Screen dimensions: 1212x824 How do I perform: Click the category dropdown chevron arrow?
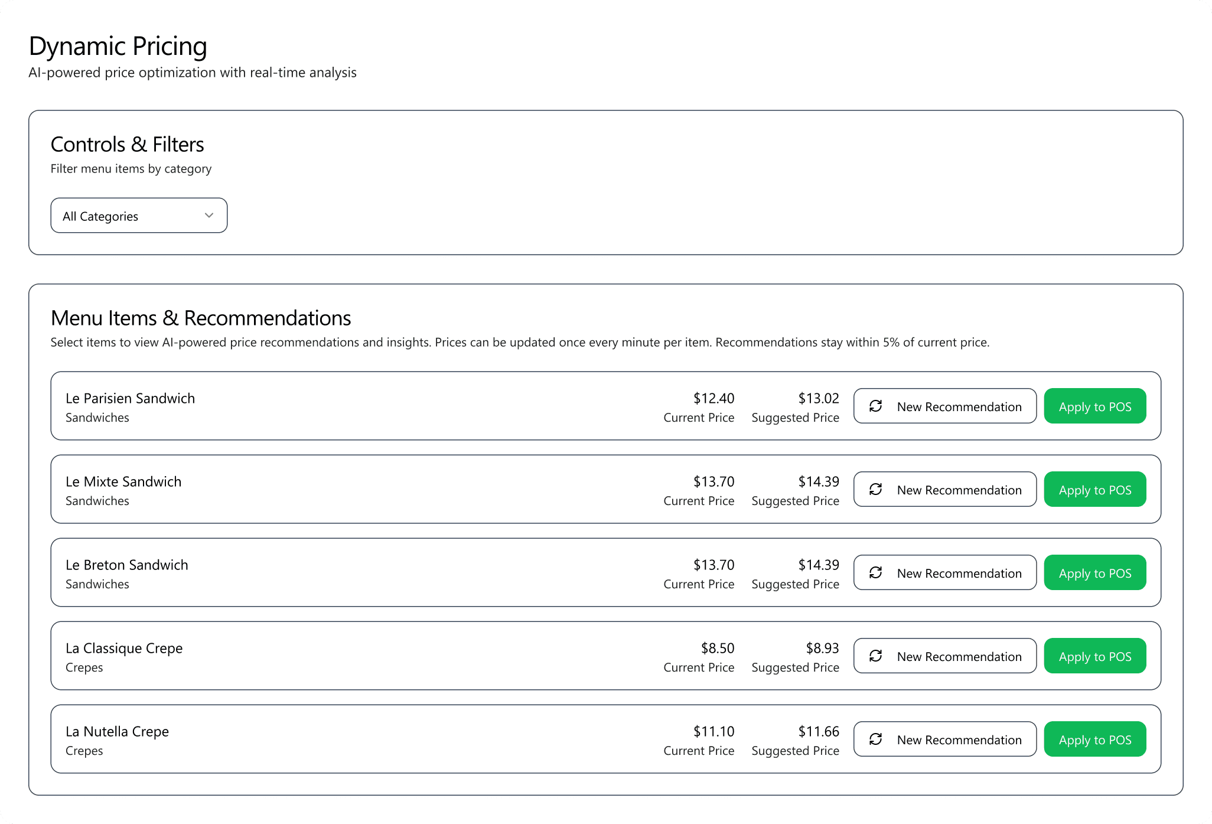point(208,216)
